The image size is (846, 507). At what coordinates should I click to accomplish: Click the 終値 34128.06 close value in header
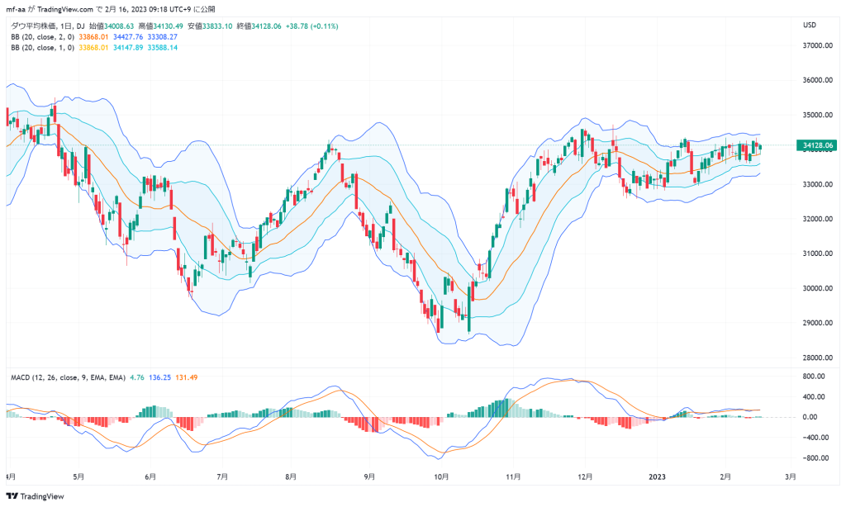point(259,26)
